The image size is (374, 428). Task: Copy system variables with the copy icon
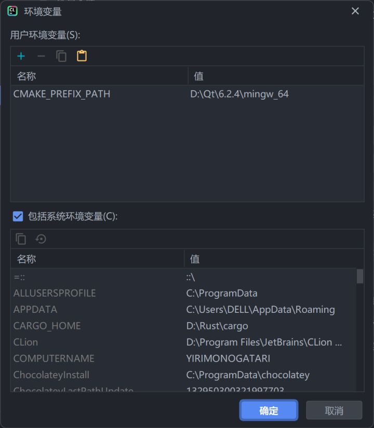coord(21,239)
